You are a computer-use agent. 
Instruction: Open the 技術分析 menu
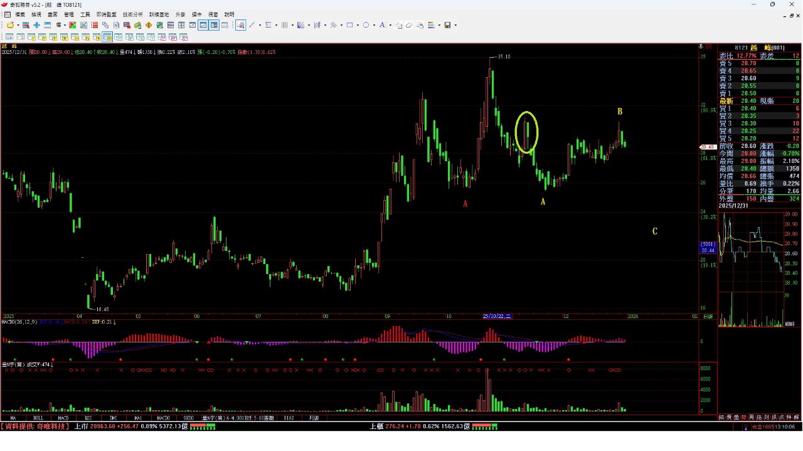133,14
